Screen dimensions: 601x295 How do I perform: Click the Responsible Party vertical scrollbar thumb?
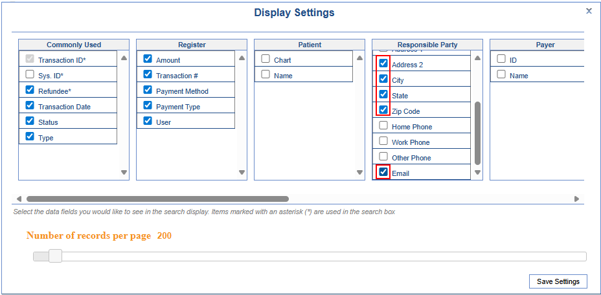click(x=477, y=133)
